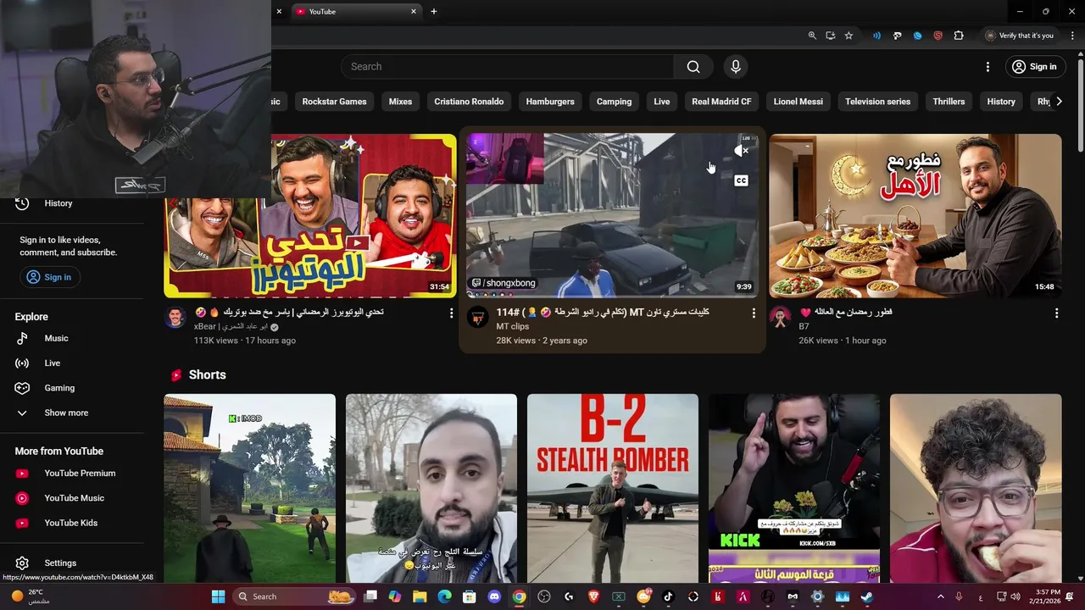Filter by Hamburgers chip
The height and width of the screenshot is (610, 1085).
[x=550, y=102]
